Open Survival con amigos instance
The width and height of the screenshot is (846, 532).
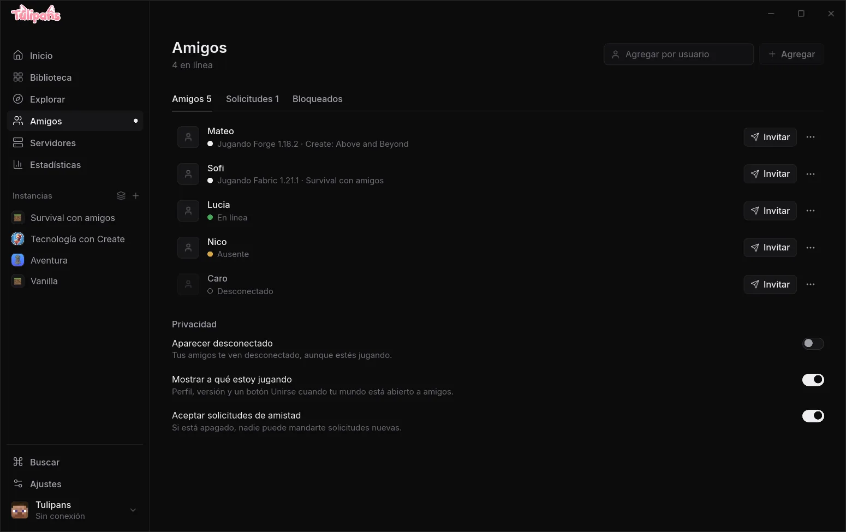[75, 218]
